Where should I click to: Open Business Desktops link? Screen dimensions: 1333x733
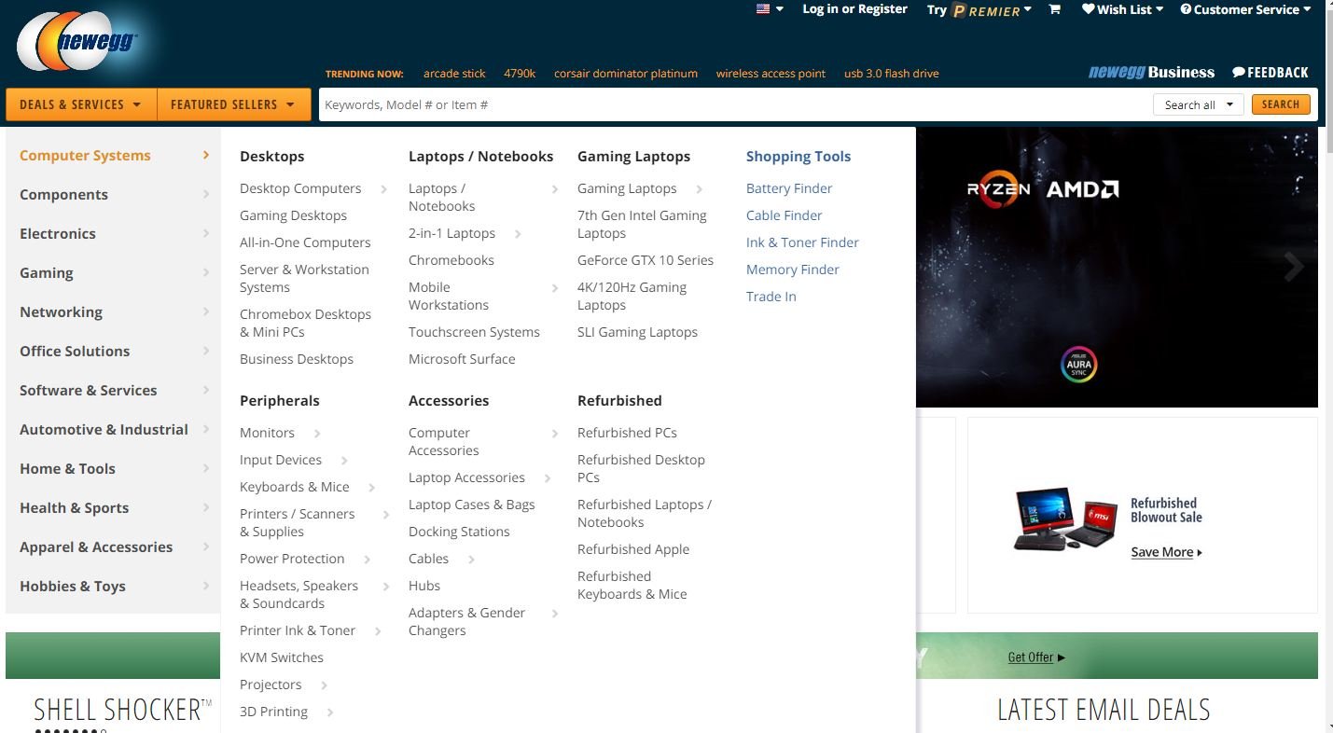(297, 359)
